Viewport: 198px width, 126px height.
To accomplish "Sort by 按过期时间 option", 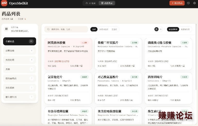I will coord(173,29).
